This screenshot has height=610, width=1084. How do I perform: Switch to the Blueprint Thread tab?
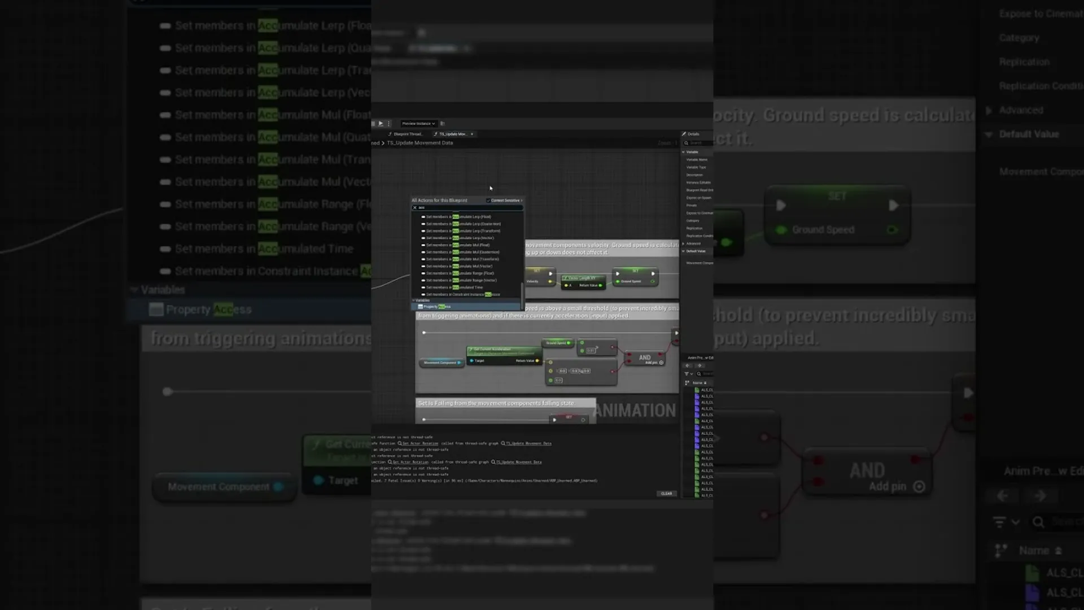pos(407,134)
